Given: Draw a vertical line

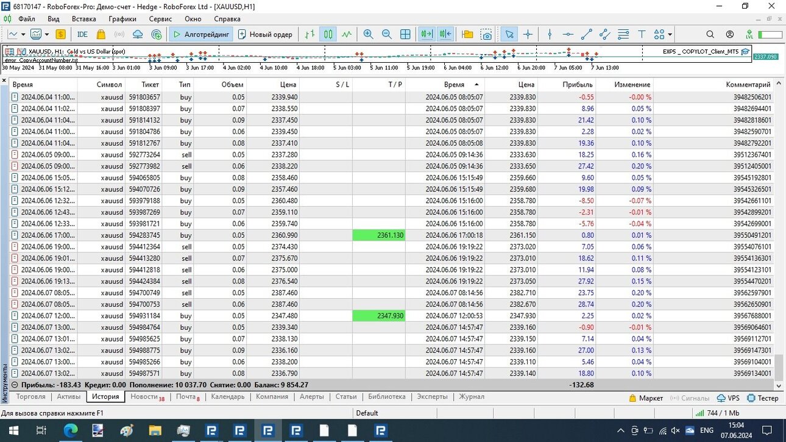Looking at the screenshot, I should (x=550, y=34).
